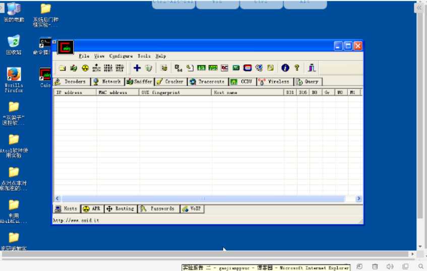The height and width of the screenshot is (271, 427).
Task: Open the View menu in Cain
Action: tap(99, 56)
